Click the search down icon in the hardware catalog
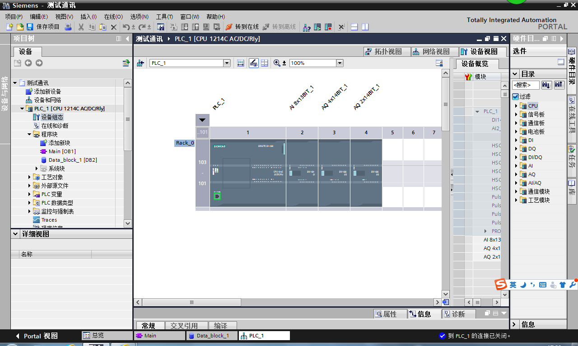578x346 pixels. [546, 85]
